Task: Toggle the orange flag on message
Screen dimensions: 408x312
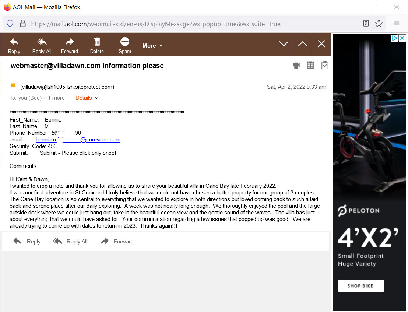Action: click(13, 87)
